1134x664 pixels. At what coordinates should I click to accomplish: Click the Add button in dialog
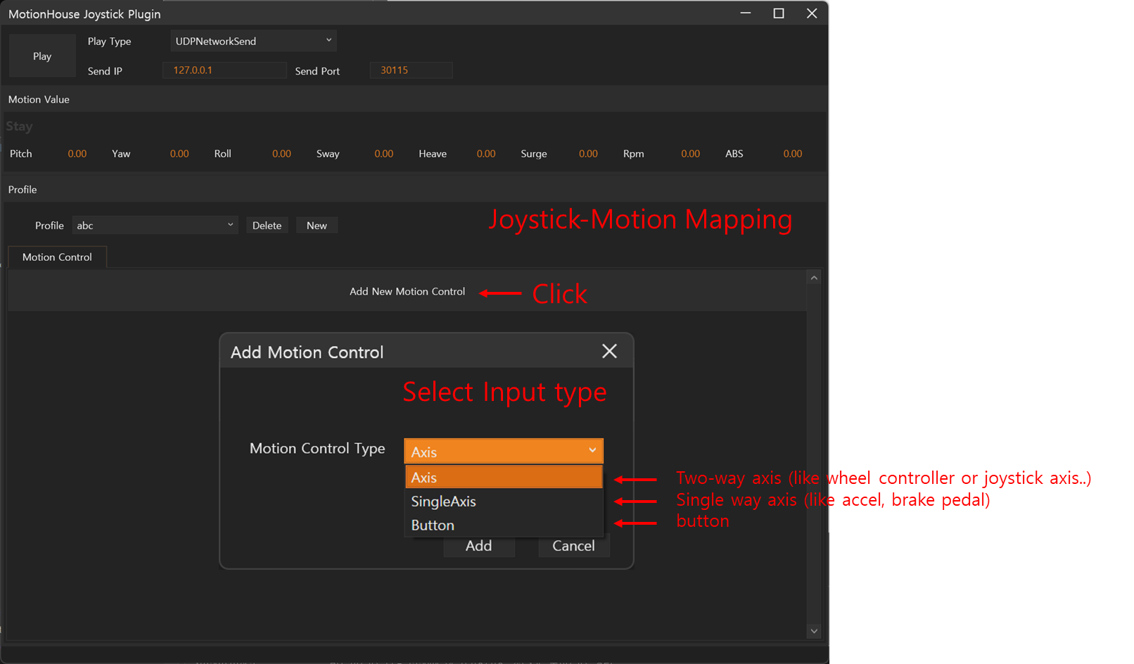pos(478,546)
